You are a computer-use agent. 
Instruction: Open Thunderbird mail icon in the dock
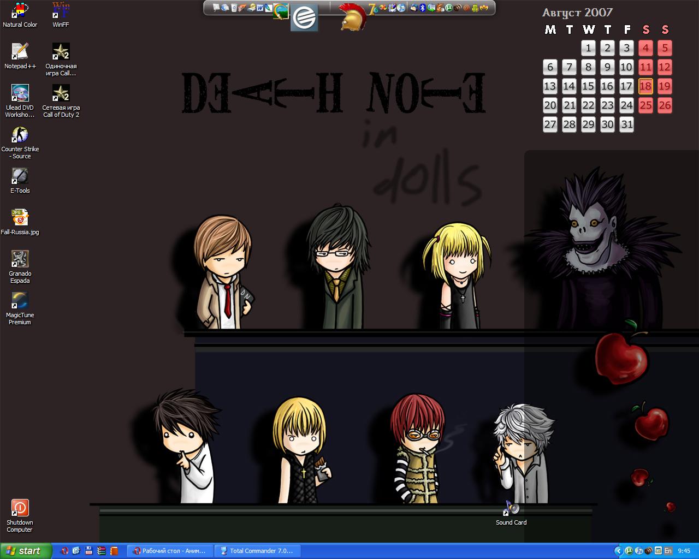click(413, 8)
